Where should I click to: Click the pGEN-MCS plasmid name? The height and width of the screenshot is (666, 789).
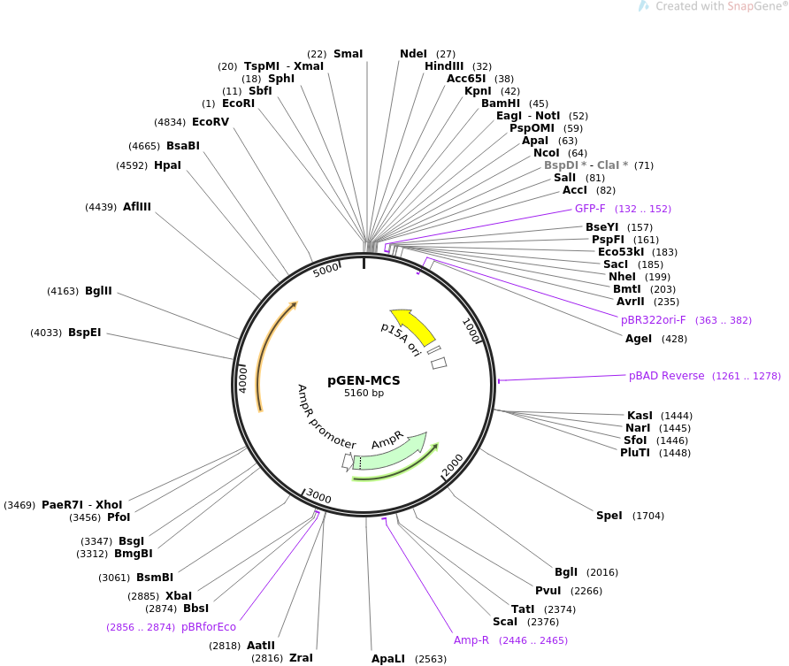[364, 380]
